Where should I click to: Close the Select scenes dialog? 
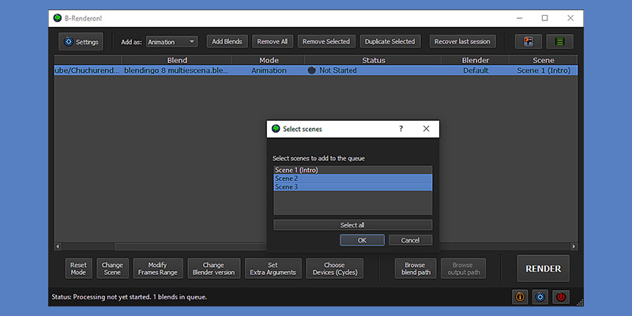426,128
